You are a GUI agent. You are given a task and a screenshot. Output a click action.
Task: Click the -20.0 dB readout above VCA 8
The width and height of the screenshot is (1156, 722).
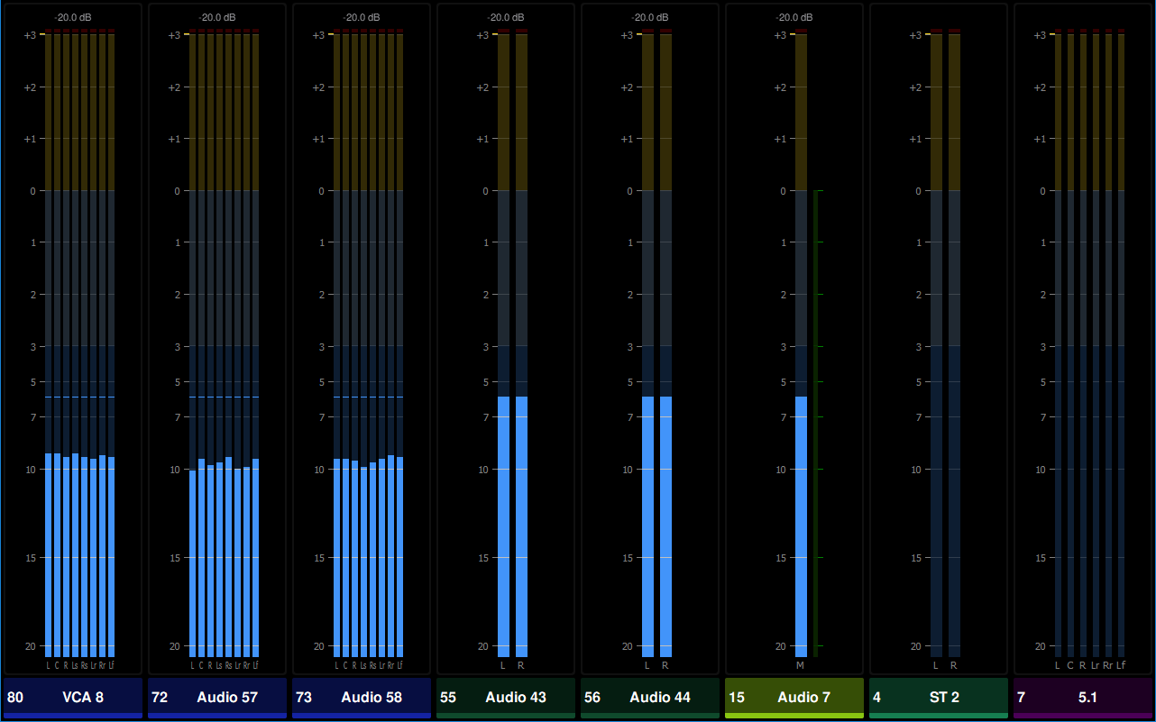pyautogui.click(x=73, y=17)
